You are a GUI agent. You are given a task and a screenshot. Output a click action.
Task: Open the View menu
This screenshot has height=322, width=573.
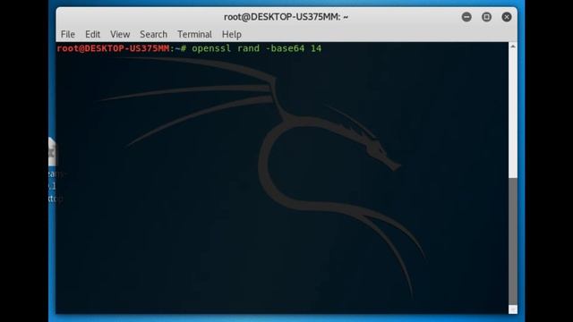120,34
